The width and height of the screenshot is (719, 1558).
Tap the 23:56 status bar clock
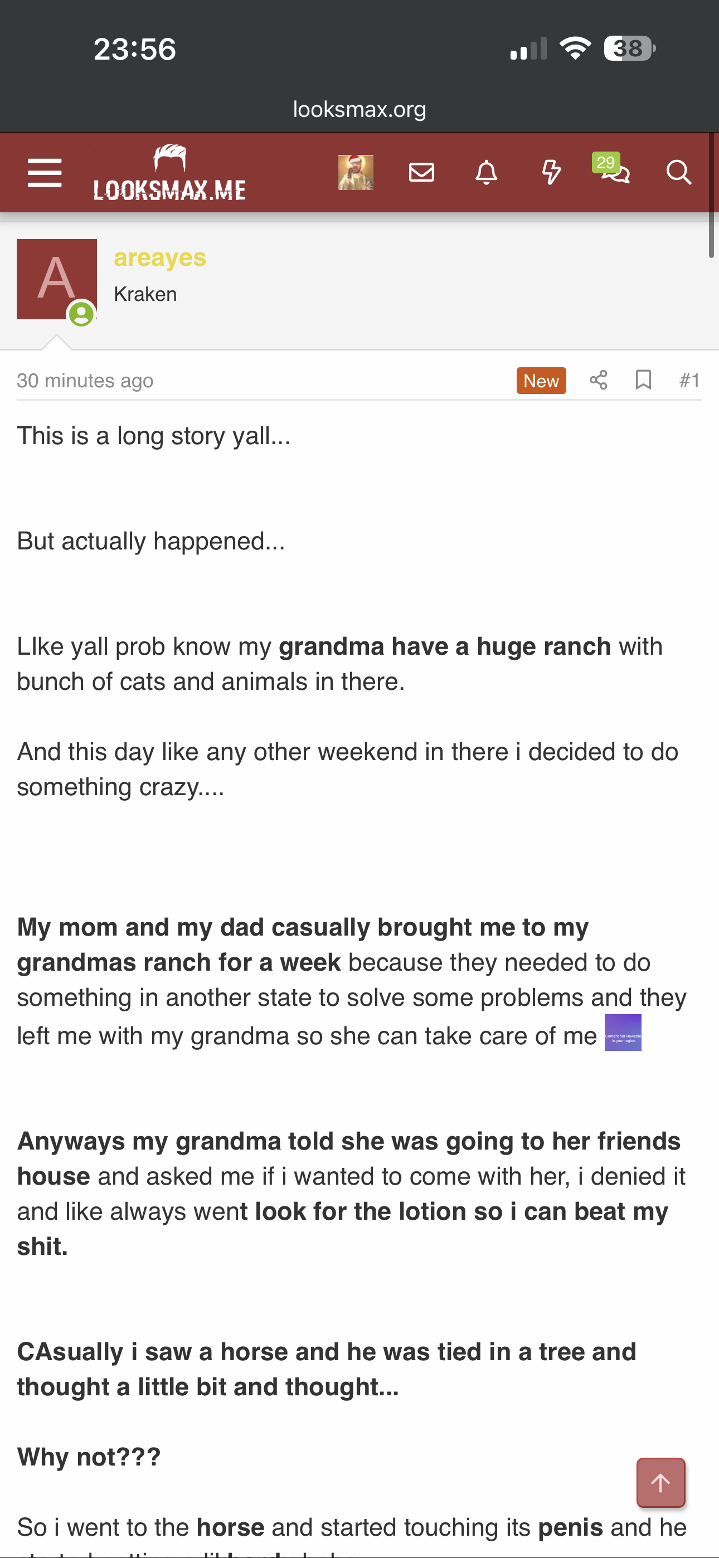tap(134, 49)
